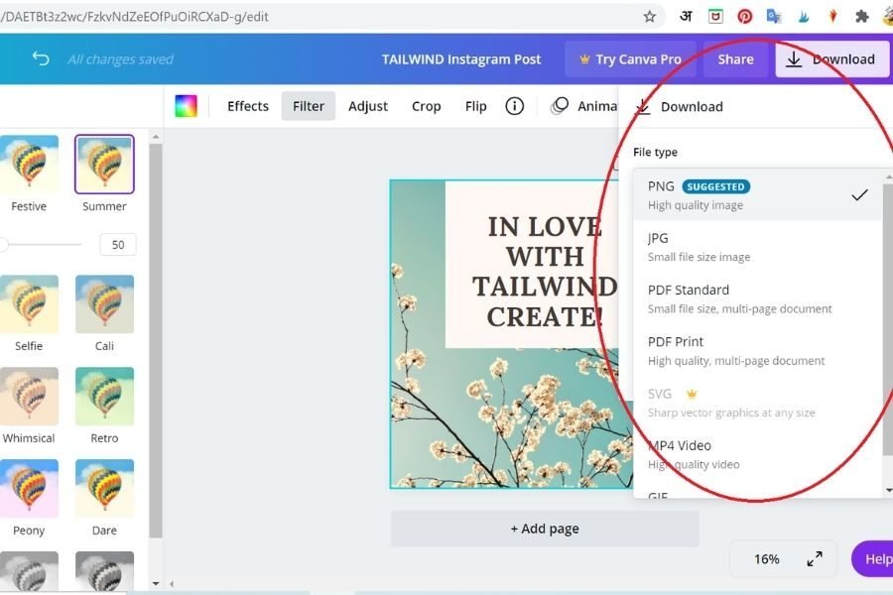Open the Pinterest browser extension

pyautogui.click(x=744, y=16)
